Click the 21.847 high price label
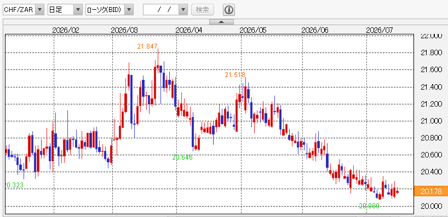Image resolution: width=448 pixels, height=217 pixels. tap(147, 46)
